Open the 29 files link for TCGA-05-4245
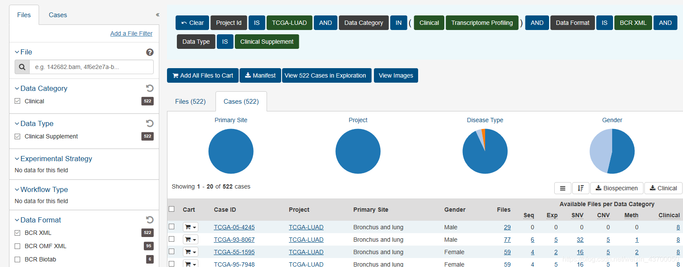683x267 pixels. point(507,227)
